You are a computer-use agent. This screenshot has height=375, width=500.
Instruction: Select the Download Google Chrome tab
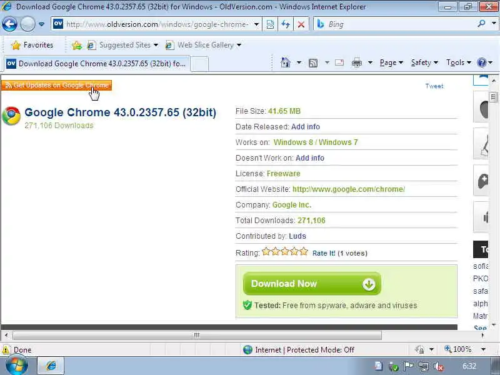coord(96,64)
